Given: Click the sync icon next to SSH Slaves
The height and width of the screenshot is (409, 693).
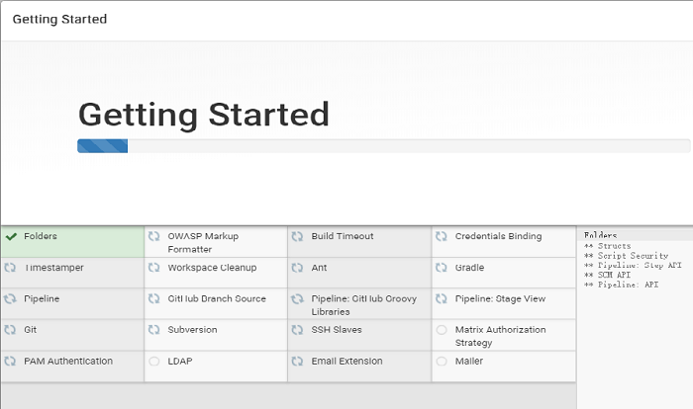Looking at the screenshot, I should coord(297,330).
